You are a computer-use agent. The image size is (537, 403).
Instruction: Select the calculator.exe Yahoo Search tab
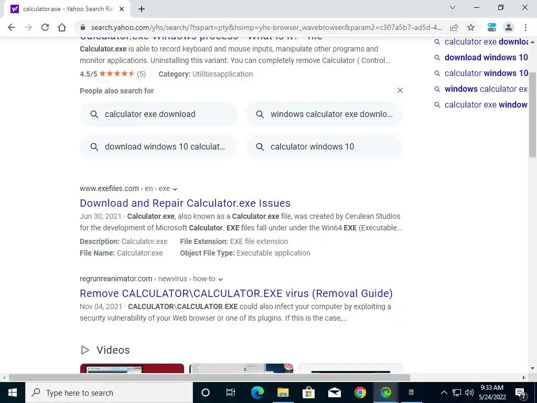pyautogui.click(x=67, y=9)
